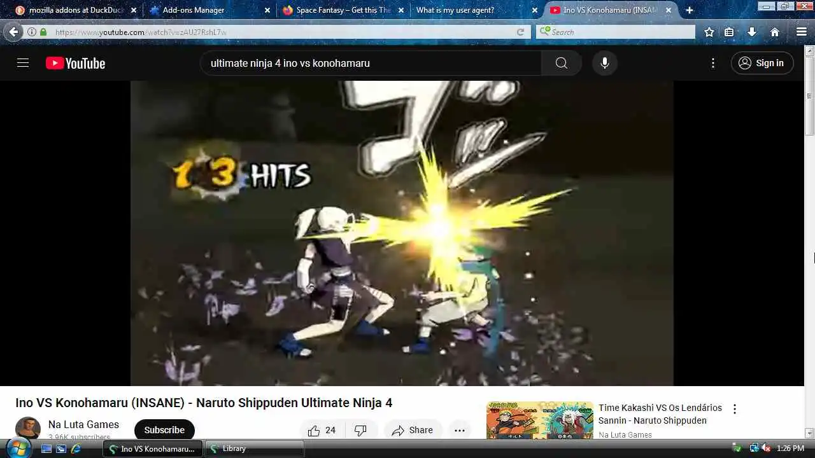Show bookmarks list icon in toolbar
Image resolution: width=815 pixels, height=458 pixels.
730,32
